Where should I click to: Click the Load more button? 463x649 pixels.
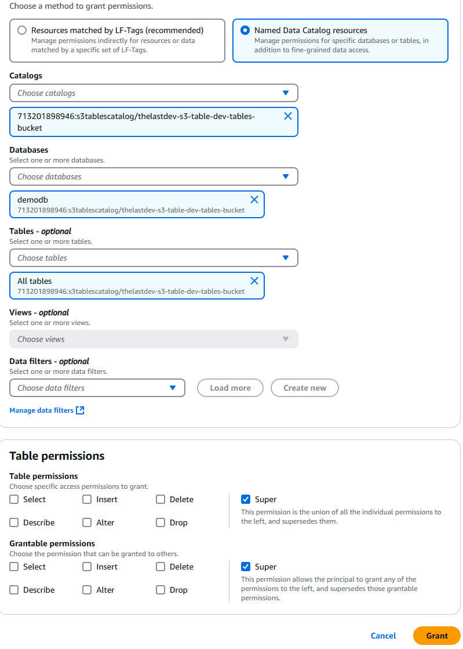pyautogui.click(x=230, y=388)
